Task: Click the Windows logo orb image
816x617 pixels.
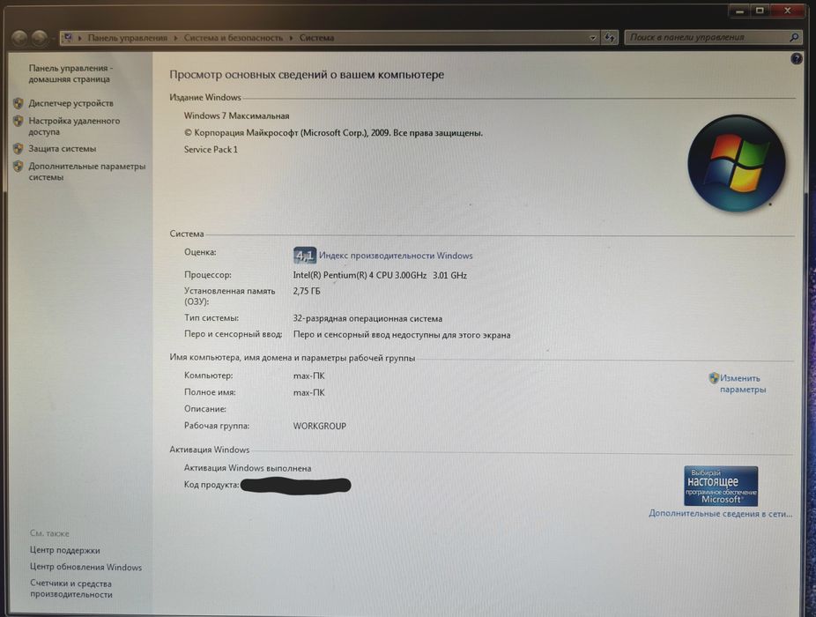Action: point(736,163)
